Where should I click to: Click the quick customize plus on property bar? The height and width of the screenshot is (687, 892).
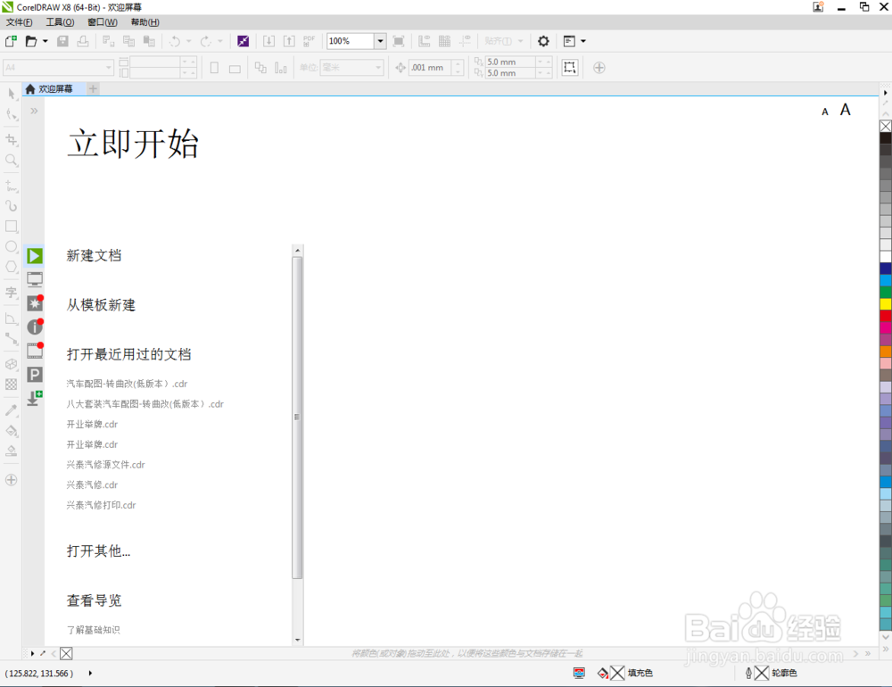[599, 68]
